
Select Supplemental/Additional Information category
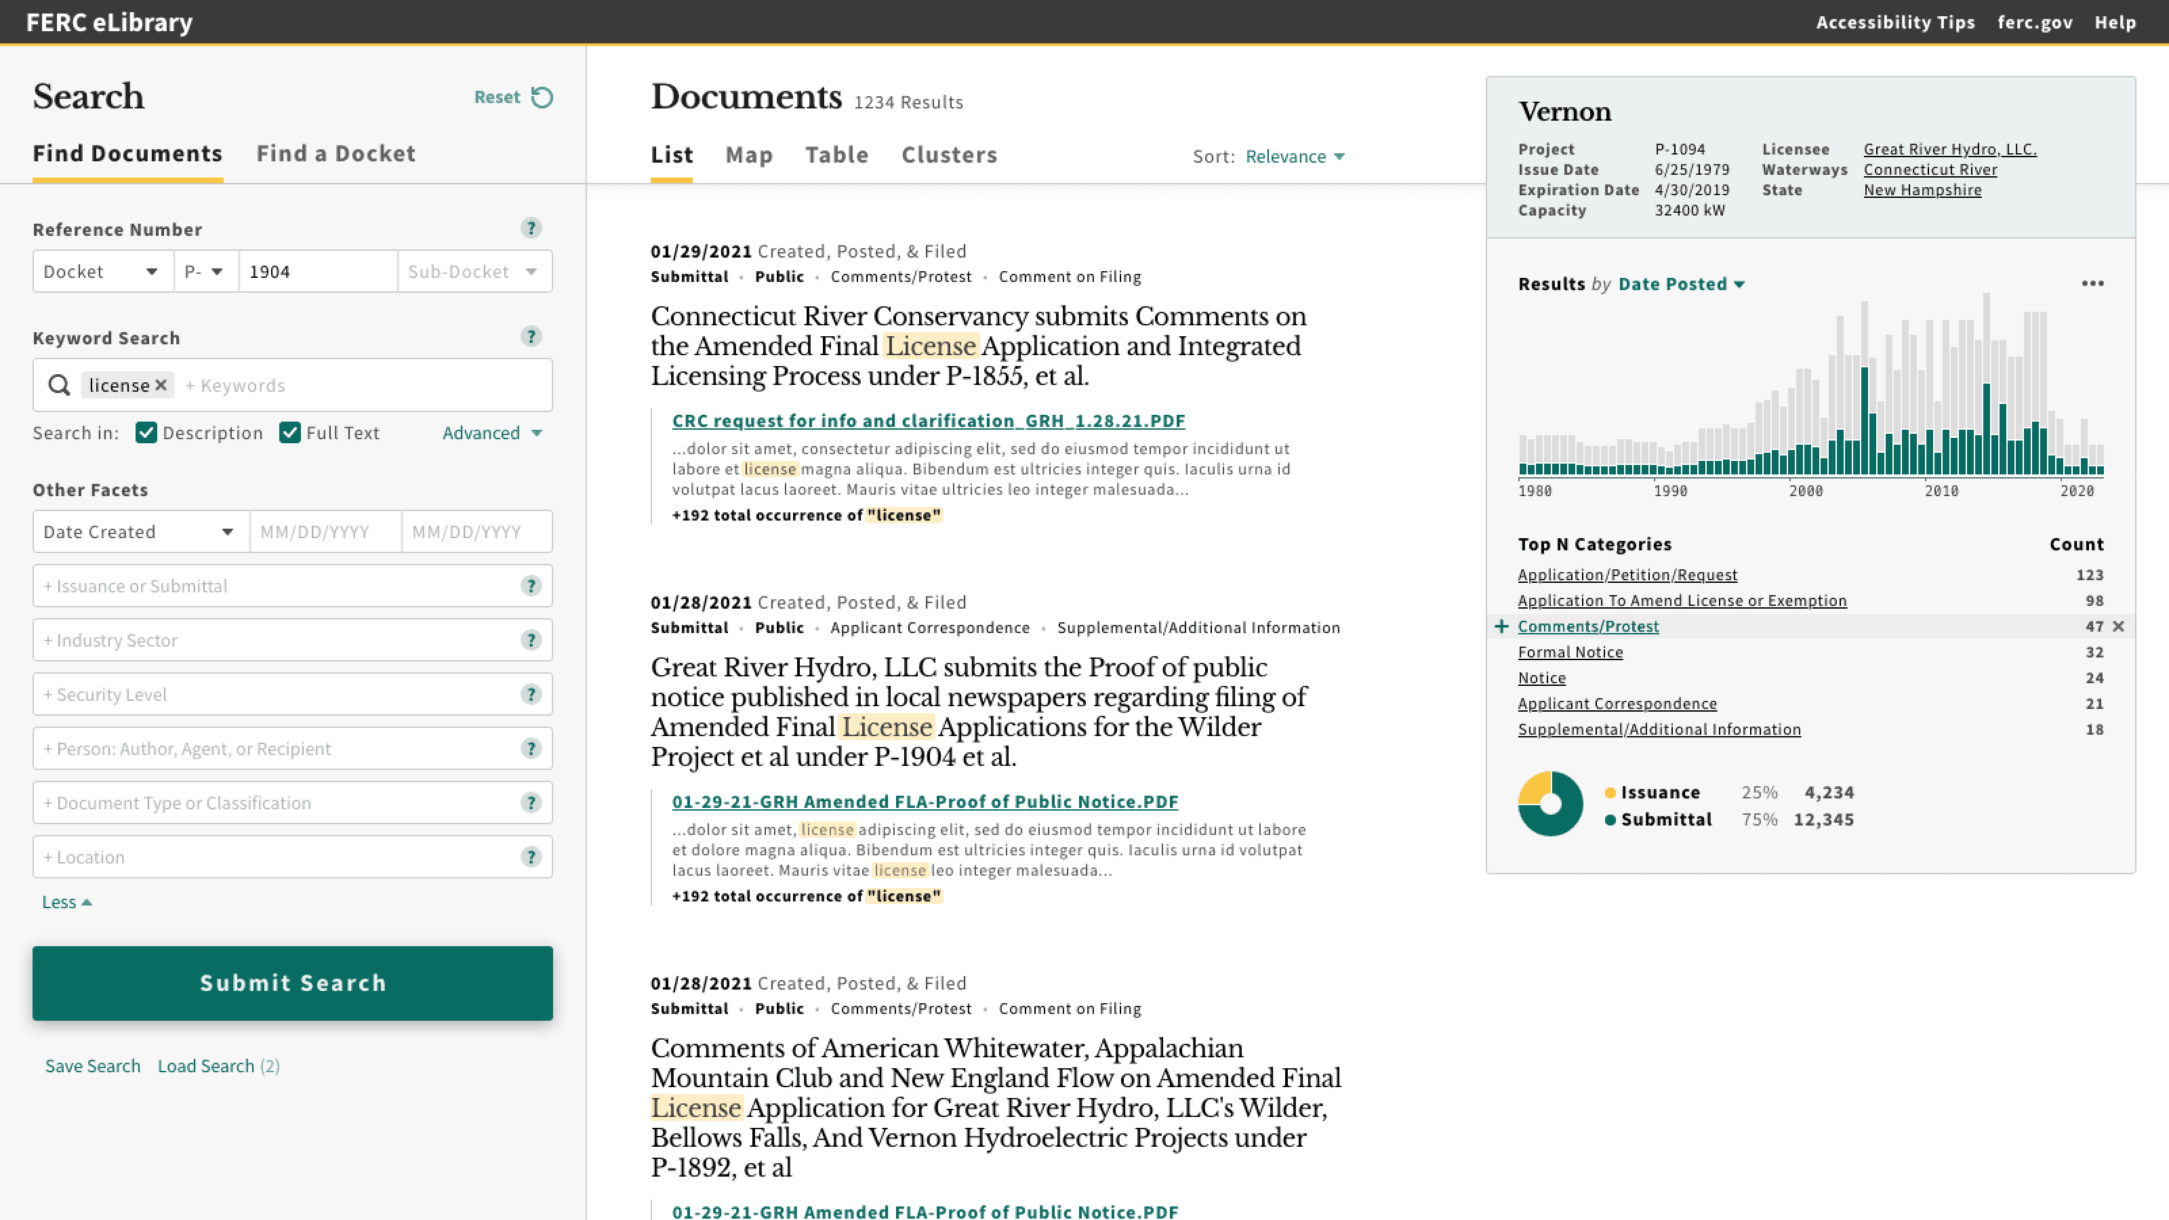tap(1659, 729)
